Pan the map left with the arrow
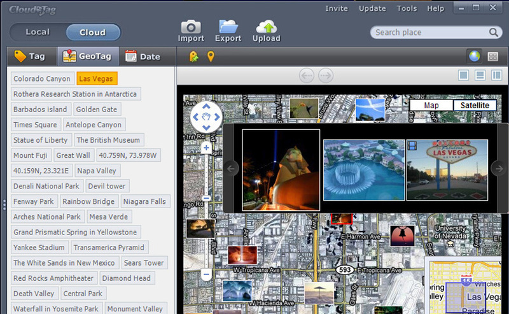This screenshot has height=314, width=509. (x=195, y=117)
